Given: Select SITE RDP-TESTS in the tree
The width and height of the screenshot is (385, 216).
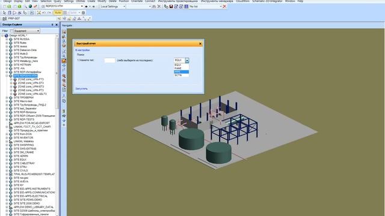Looking at the screenshot, I should click(24, 119).
